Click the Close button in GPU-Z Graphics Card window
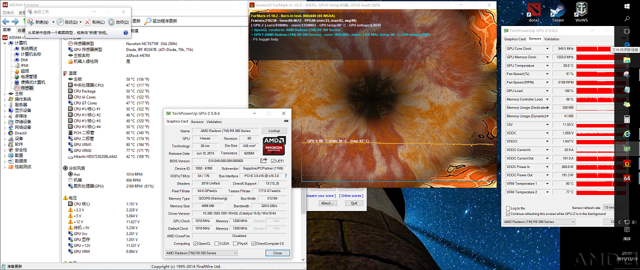 point(277,253)
